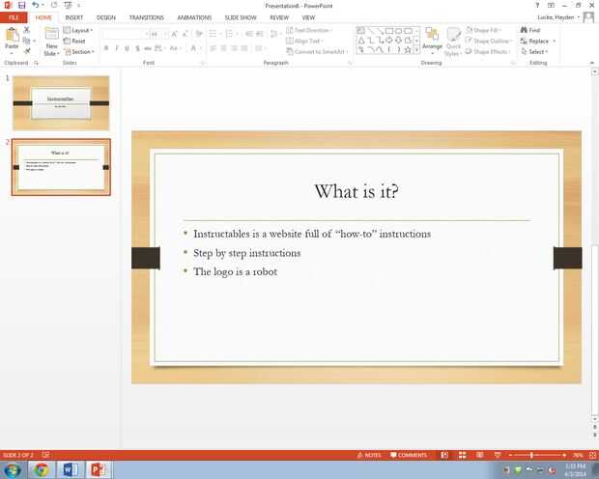Image resolution: width=599 pixels, height=479 pixels.
Task: Select slide 1 thumbnail
Action: pyautogui.click(x=61, y=102)
